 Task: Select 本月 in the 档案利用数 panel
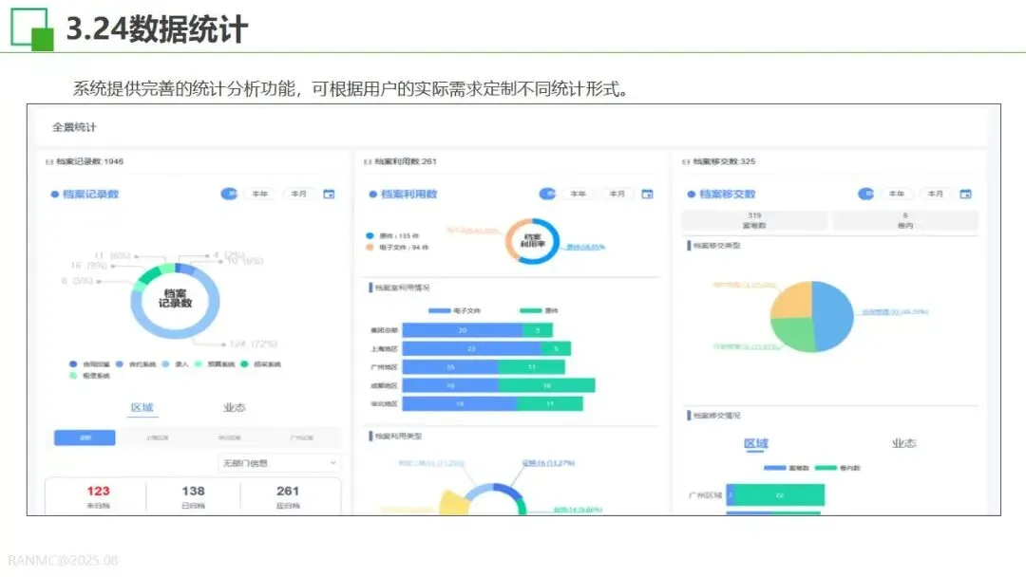617,195
